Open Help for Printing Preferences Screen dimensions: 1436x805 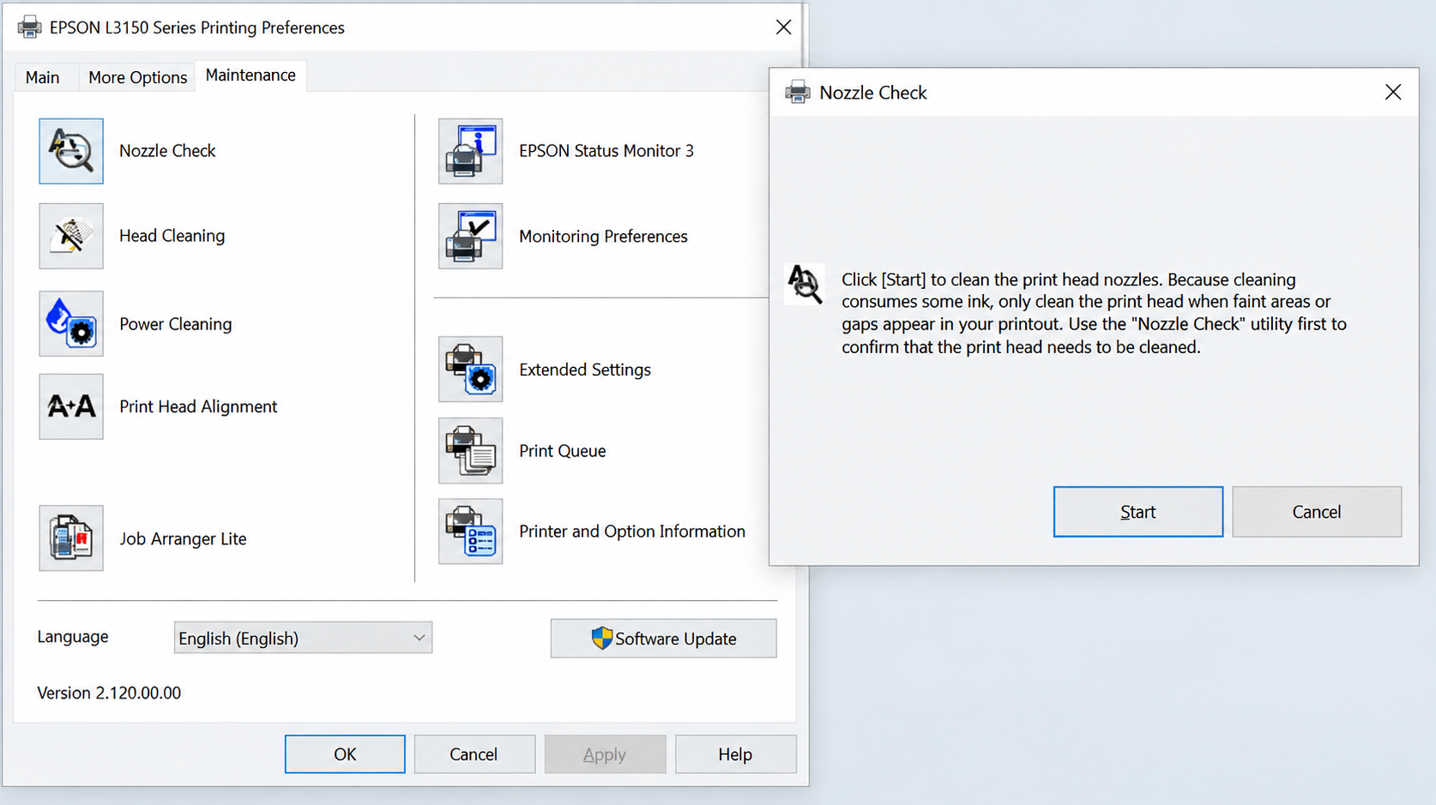(x=735, y=754)
